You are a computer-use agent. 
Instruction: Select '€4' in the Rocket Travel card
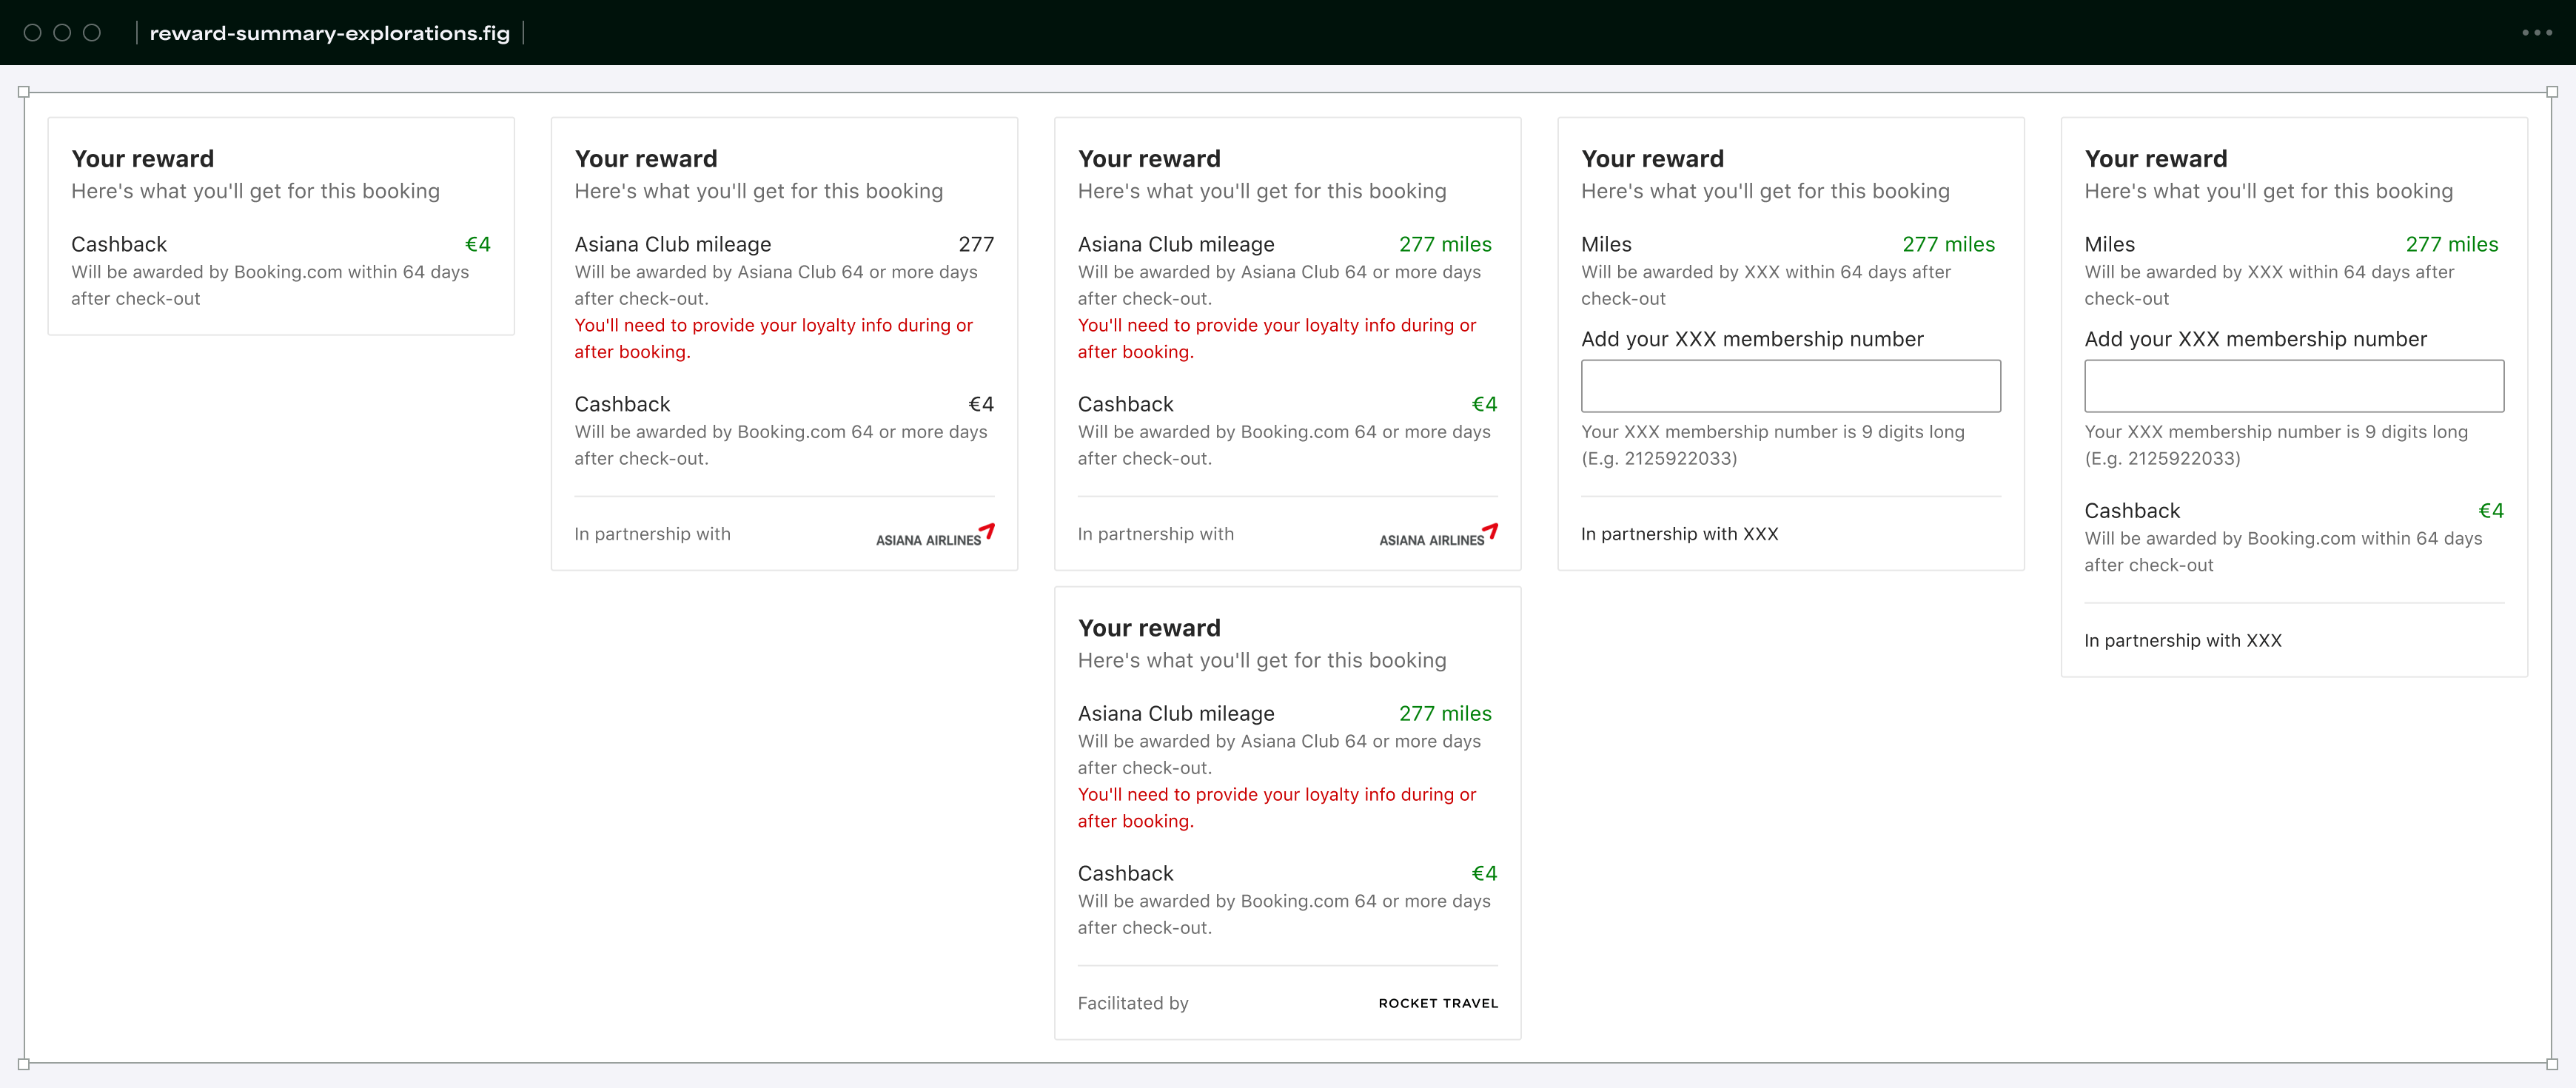coord(1484,873)
